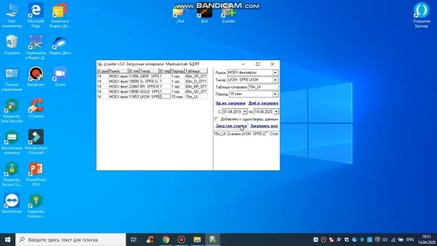This screenshot has height=246, width=437.
Task: Select the row with ticker 17453 LKOH
Action: click(152, 96)
